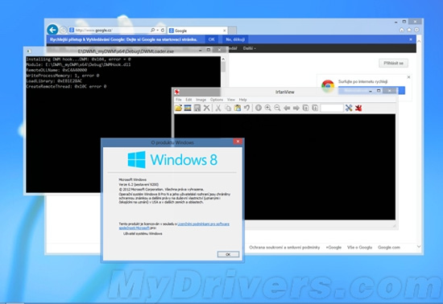Click the red IrfanView About icon in toolbar
This screenshot has width=443, height=304.
pyautogui.click(x=358, y=108)
